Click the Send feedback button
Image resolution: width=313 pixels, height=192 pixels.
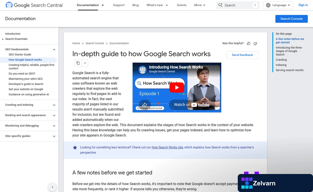click(242, 55)
